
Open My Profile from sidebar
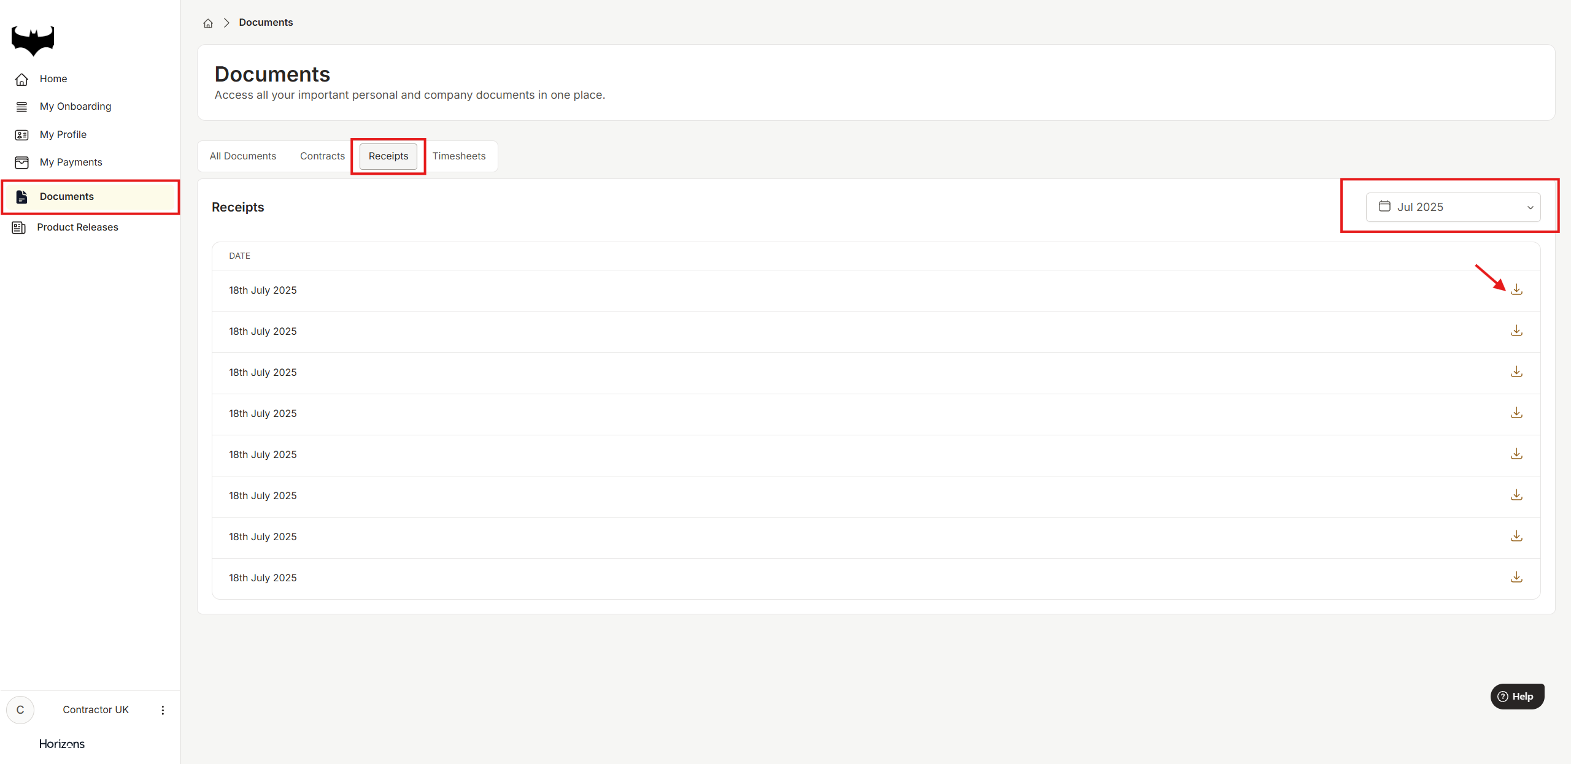(x=63, y=135)
